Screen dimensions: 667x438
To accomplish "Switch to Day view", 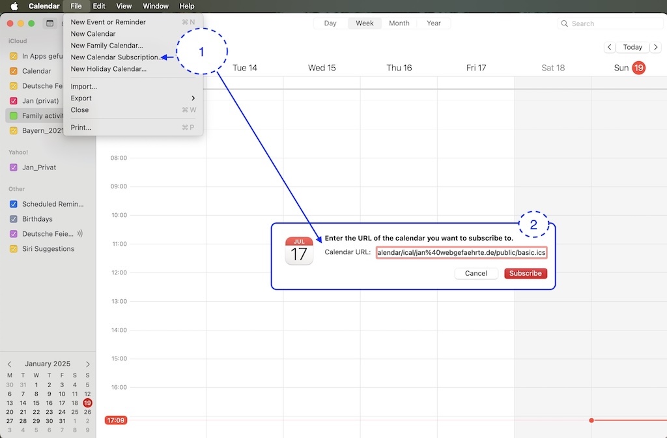I will (330, 23).
